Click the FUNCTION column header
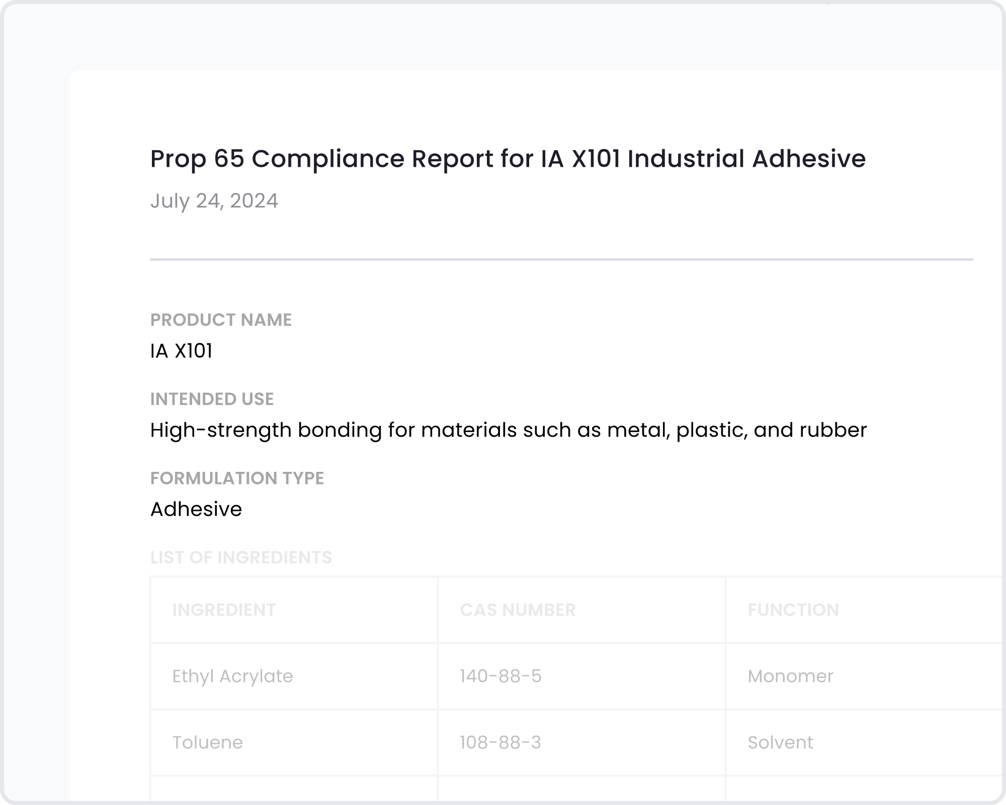1006x805 pixels. (793, 610)
